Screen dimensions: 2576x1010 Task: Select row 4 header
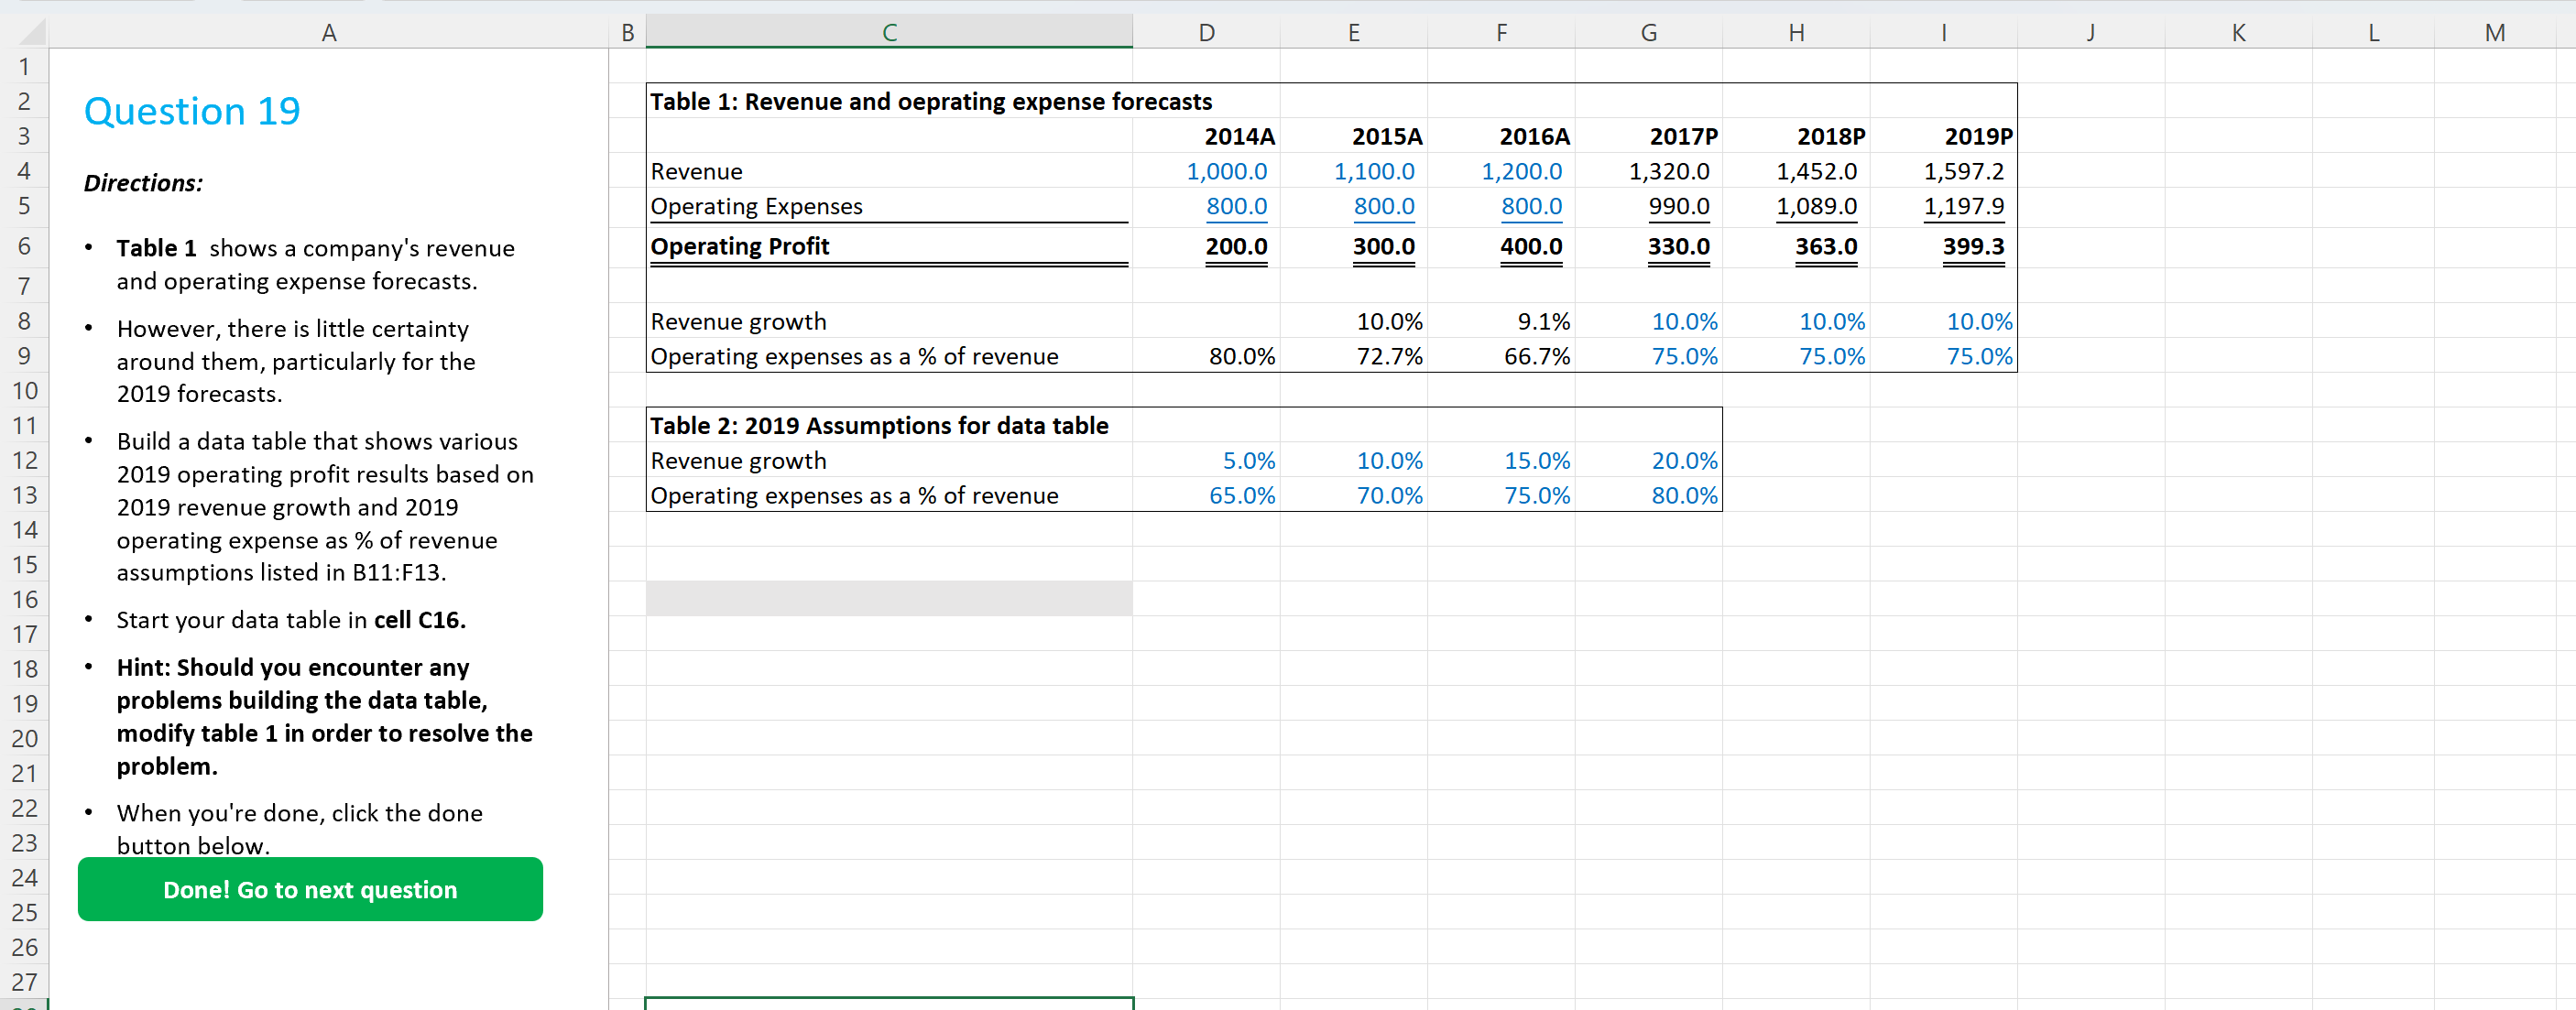pos(24,170)
